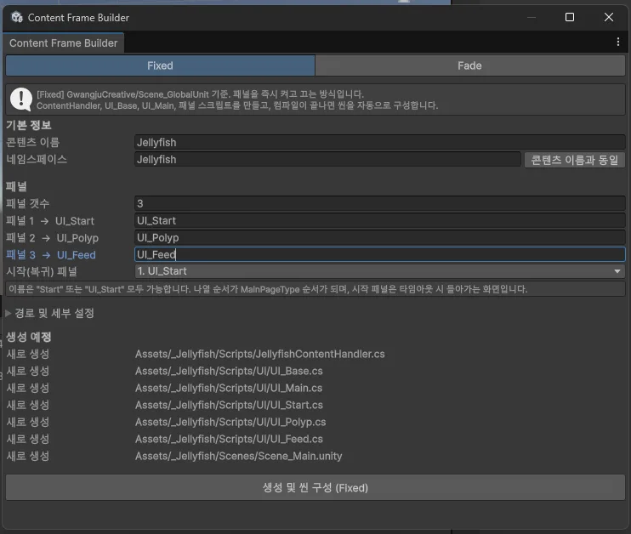Viewport: 631px width, 534px height.
Task: Click the Unity icon in the title bar
Action: click(x=17, y=17)
